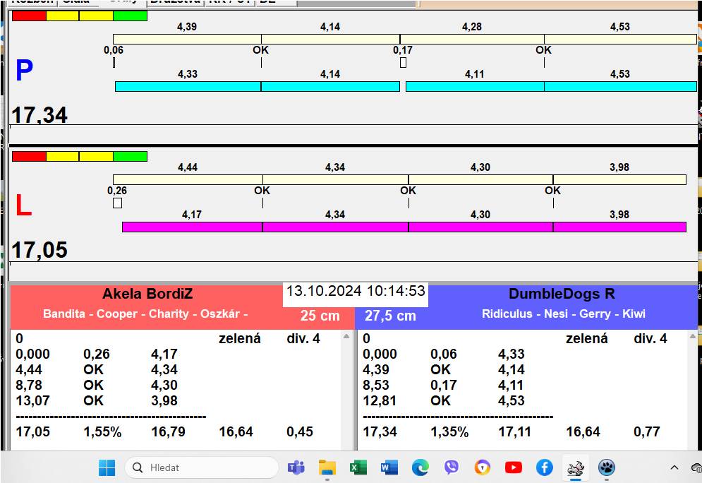The width and height of the screenshot is (702, 483).
Task: Open Word from the taskbar
Action: coord(389,467)
